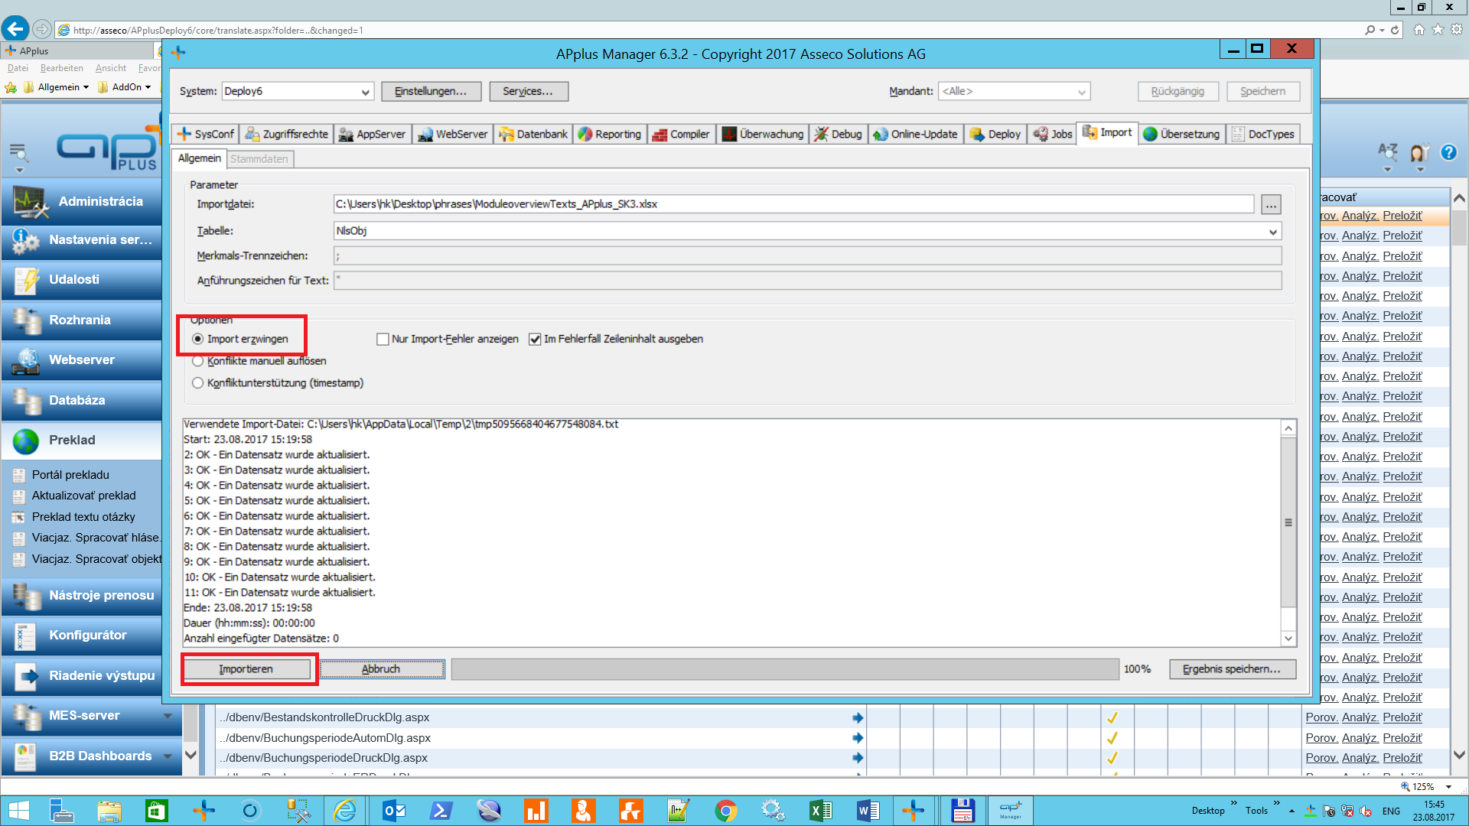This screenshot has height=826, width=1469.
Task: Click the Importieren button
Action: pos(246,669)
